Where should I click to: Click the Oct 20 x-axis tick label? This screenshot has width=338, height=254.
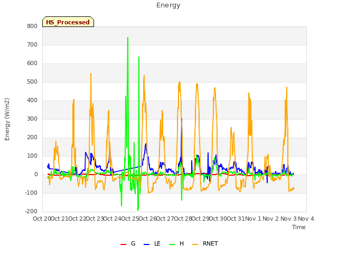(42, 219)
